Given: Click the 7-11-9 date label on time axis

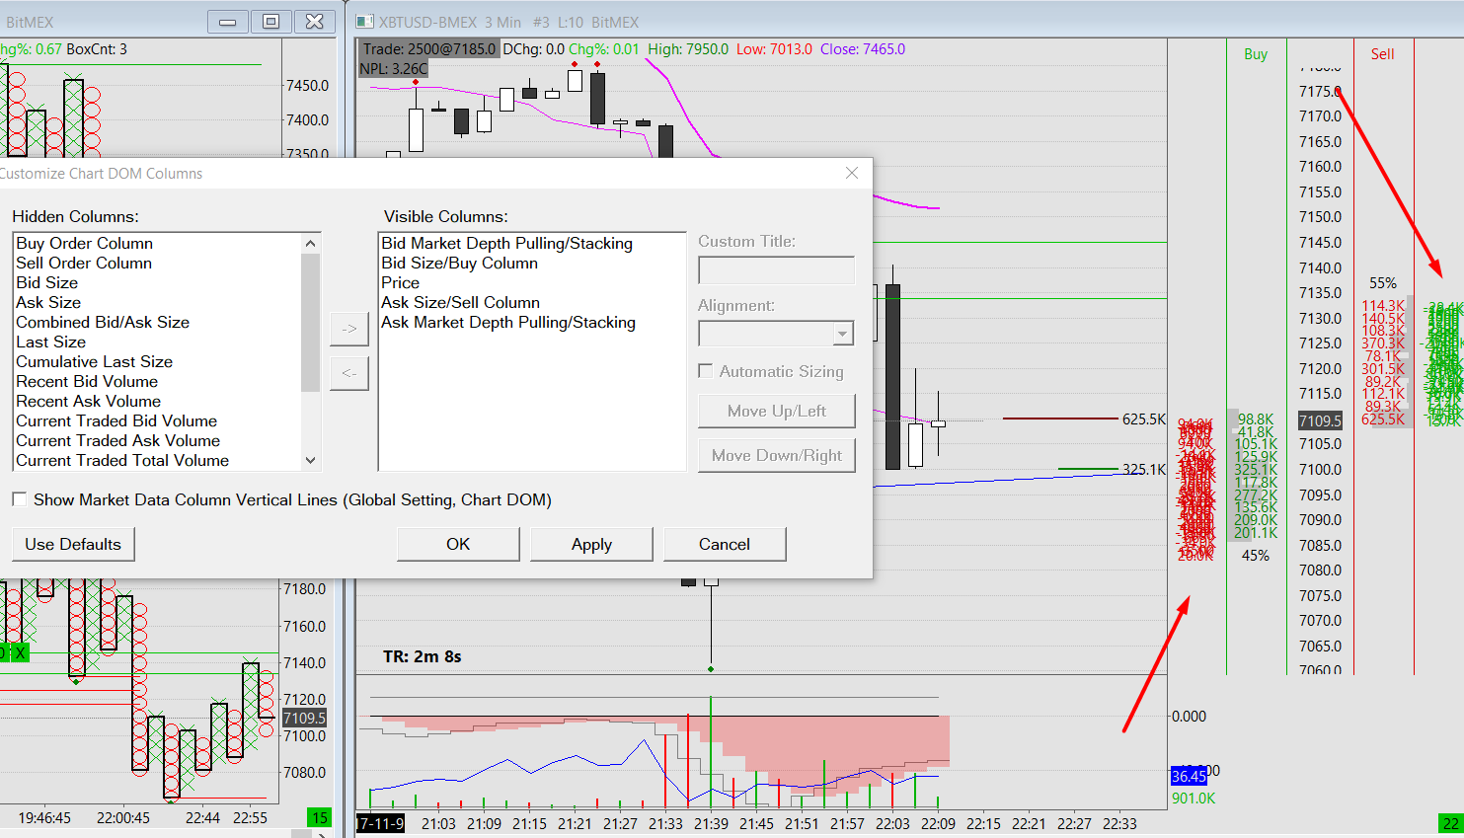Looking at the screenshot, I should click(381, 823).
